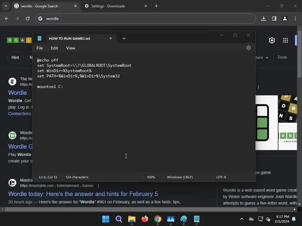
Task: Close the Settings - Downloads tab
Action: [x=146, y=6]
